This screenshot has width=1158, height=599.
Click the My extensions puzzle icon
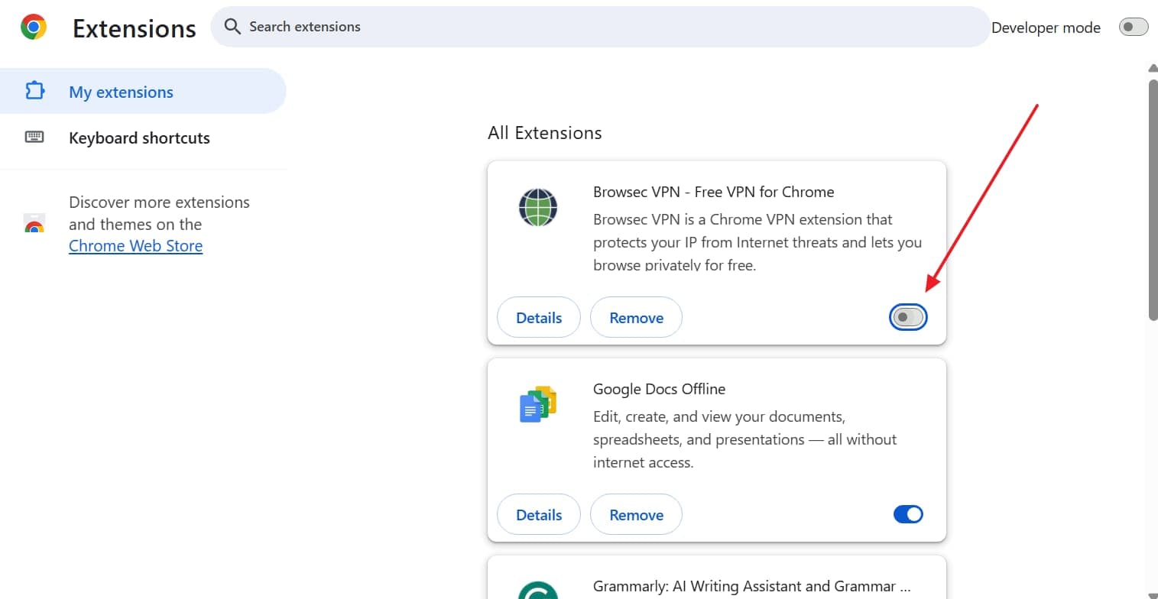tap(34, 91)
